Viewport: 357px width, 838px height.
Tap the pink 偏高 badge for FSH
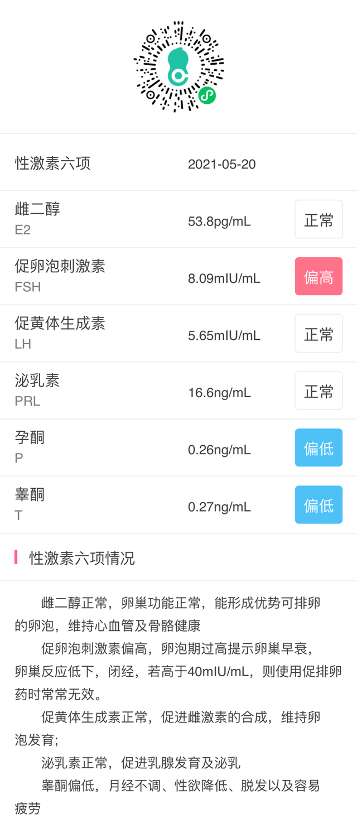319,277
